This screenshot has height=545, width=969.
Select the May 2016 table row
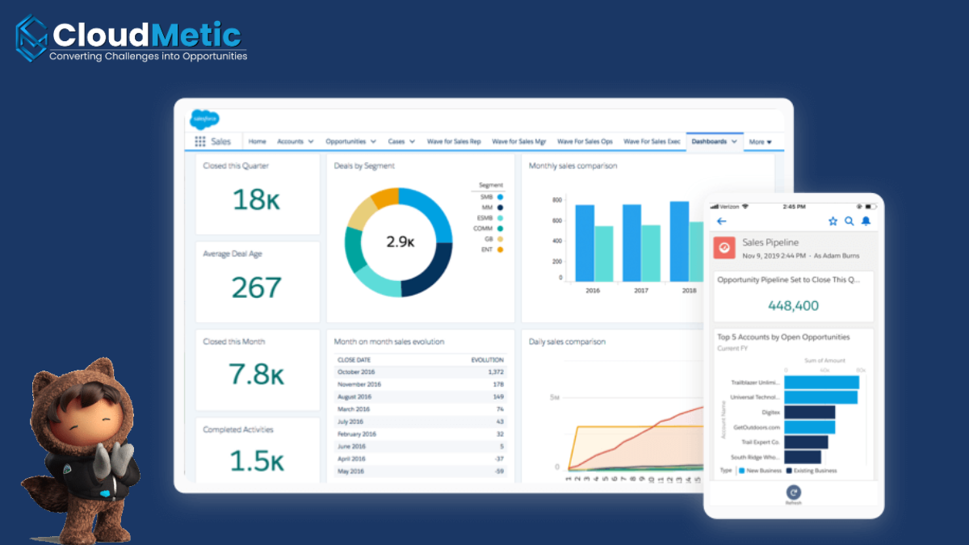(x=421, y=471)
